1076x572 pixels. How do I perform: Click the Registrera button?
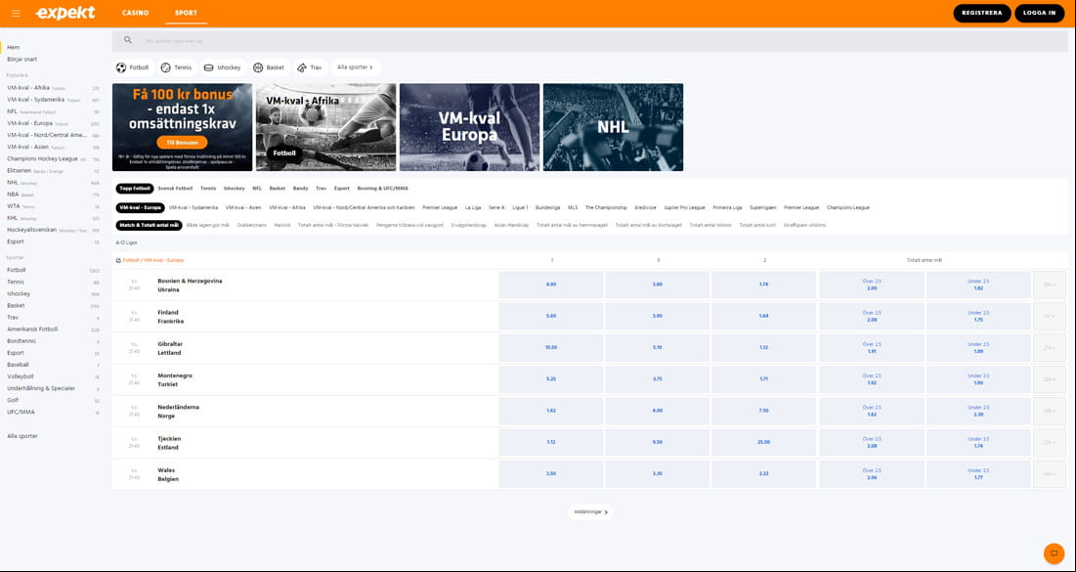click(x=982, y=13)
